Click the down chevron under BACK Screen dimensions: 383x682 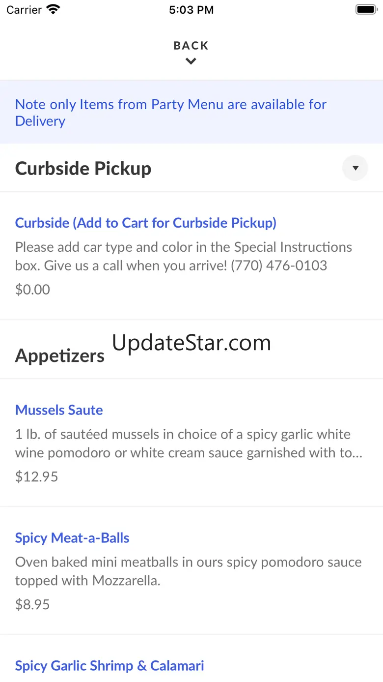(x=191, y=61)
